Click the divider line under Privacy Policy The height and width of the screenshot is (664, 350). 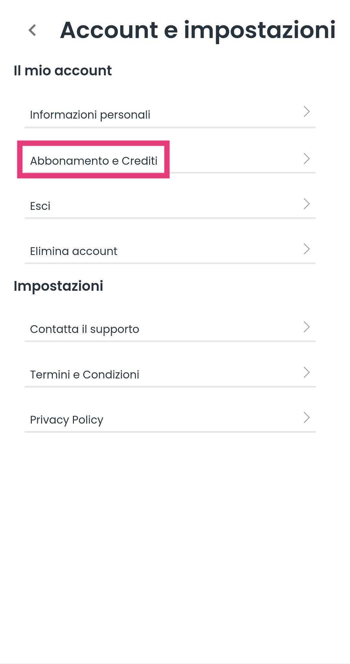[170, 432]
